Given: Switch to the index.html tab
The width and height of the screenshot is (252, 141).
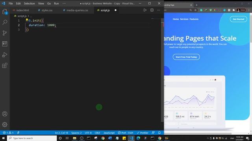Looking at the screenshot, I should (21, 10).
